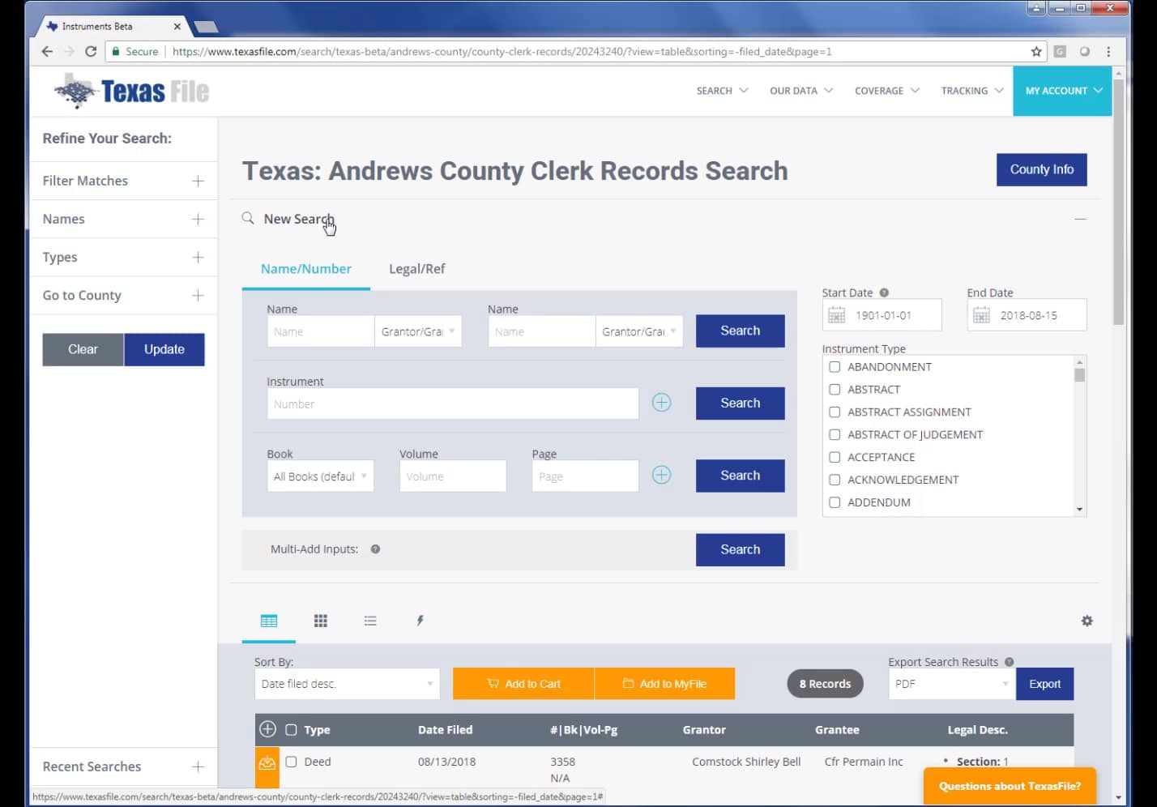Open second Grantor/Grantee dropdown
1157x807 pixels.
tap(639, 331)
